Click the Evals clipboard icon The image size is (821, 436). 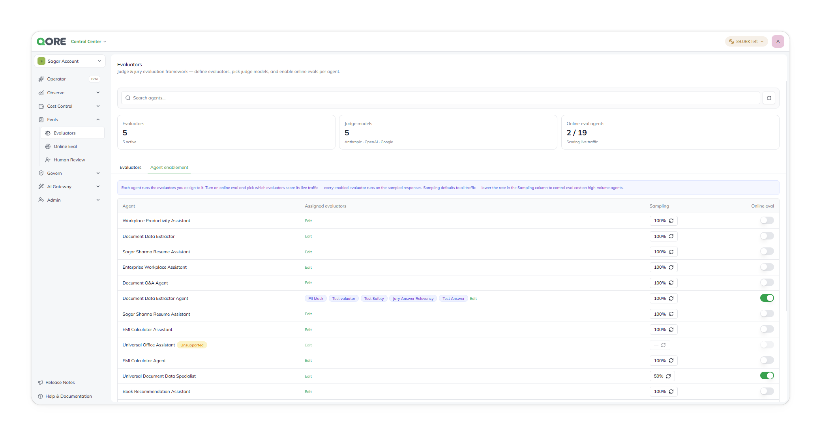click(41, 120)
